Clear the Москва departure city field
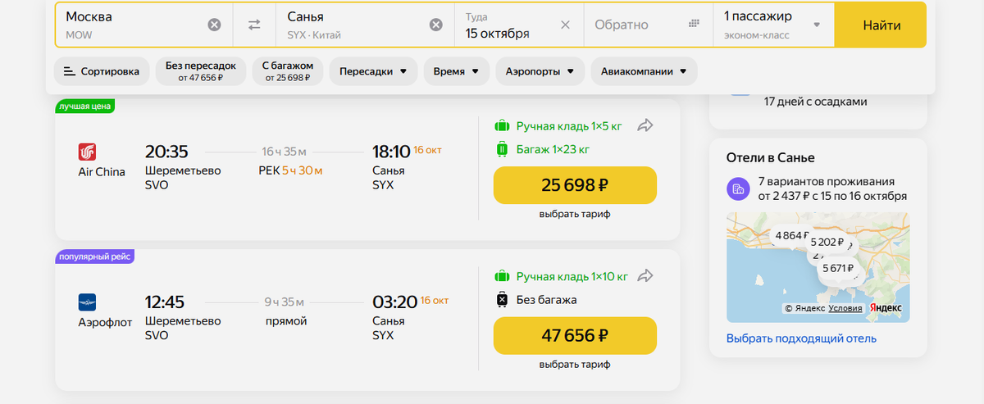The width and height of the screenshot is (984, 404). pyautogui.click(x=214, y=25)
